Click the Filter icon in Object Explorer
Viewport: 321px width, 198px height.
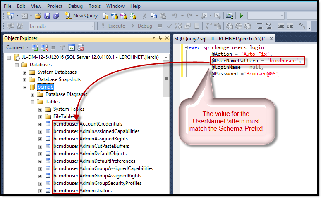tap(62, 47)
